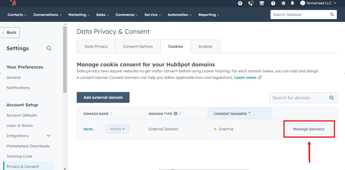The image size is (345, 170).
Task: Open the Sales menu
Action: tap(102, 15)
